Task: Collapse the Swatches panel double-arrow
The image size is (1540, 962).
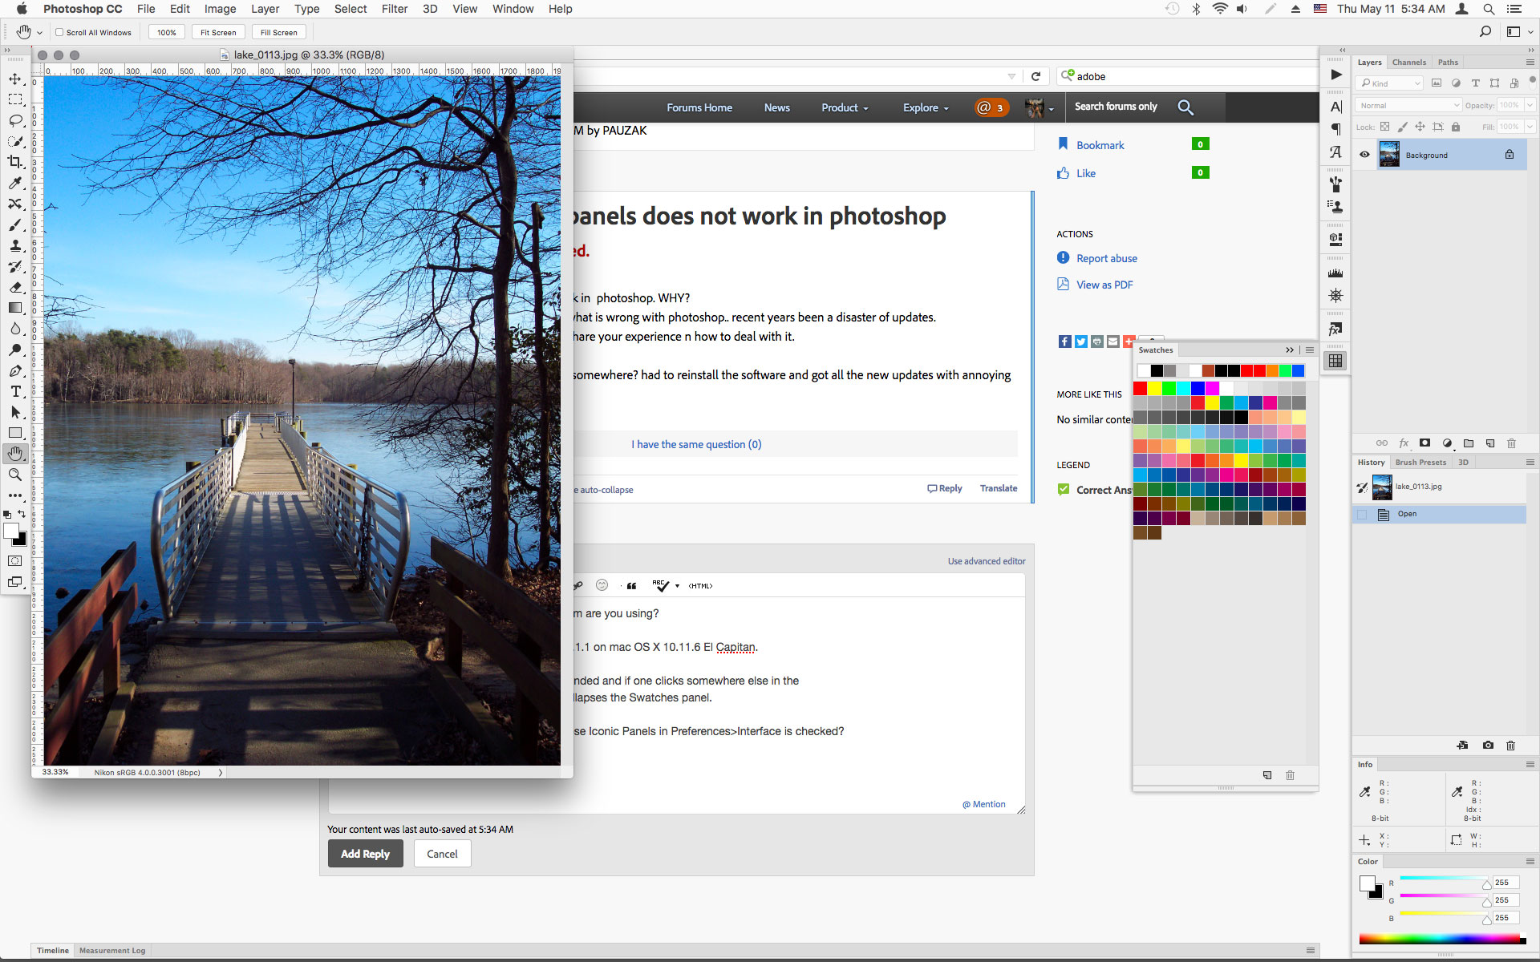Action: (x=1290, y=350)
